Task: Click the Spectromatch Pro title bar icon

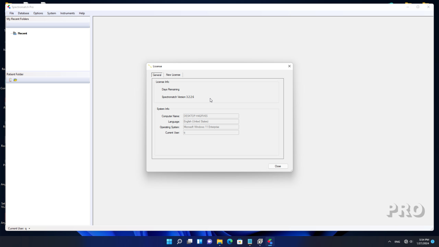Action: 9,7
